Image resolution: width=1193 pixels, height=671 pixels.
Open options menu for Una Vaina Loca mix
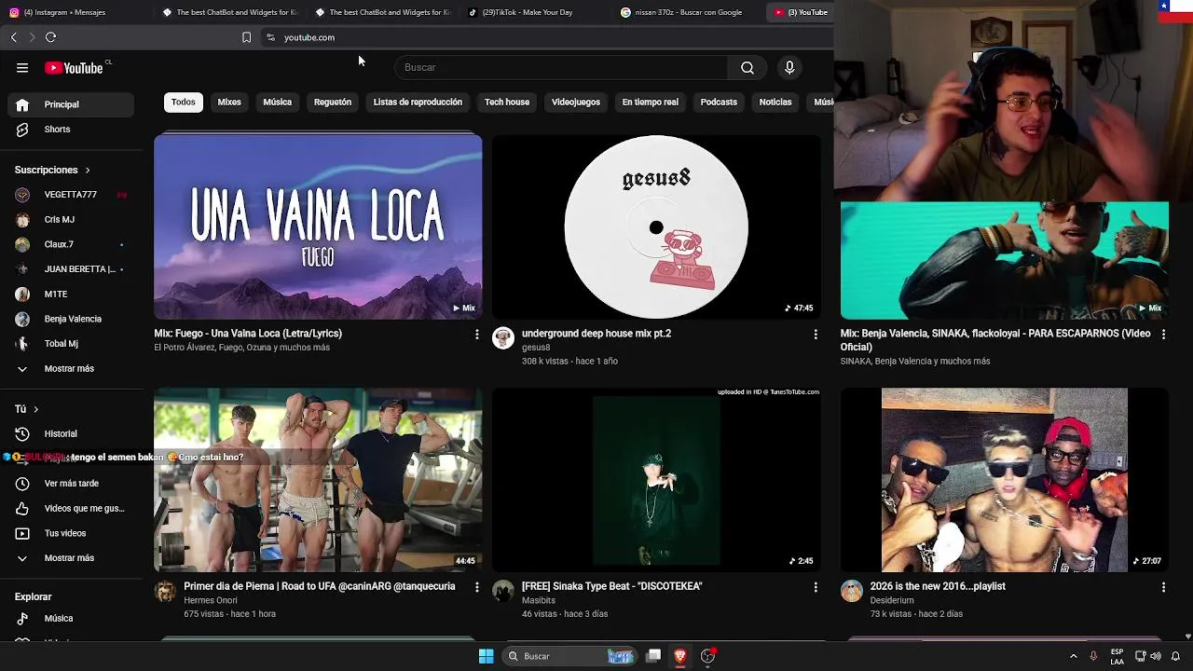point(476,335)
